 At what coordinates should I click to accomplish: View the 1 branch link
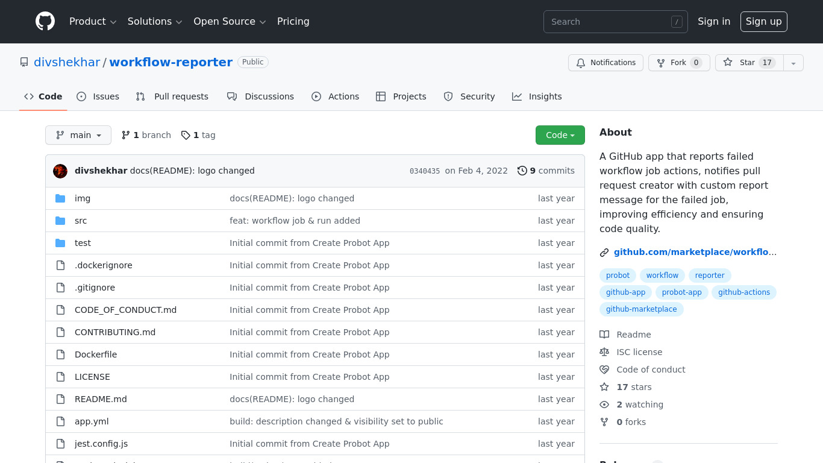click(x=146, y=135)
